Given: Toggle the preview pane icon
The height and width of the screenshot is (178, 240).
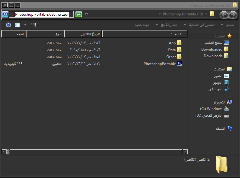Looking at the screenshot, I should (17, 25).
